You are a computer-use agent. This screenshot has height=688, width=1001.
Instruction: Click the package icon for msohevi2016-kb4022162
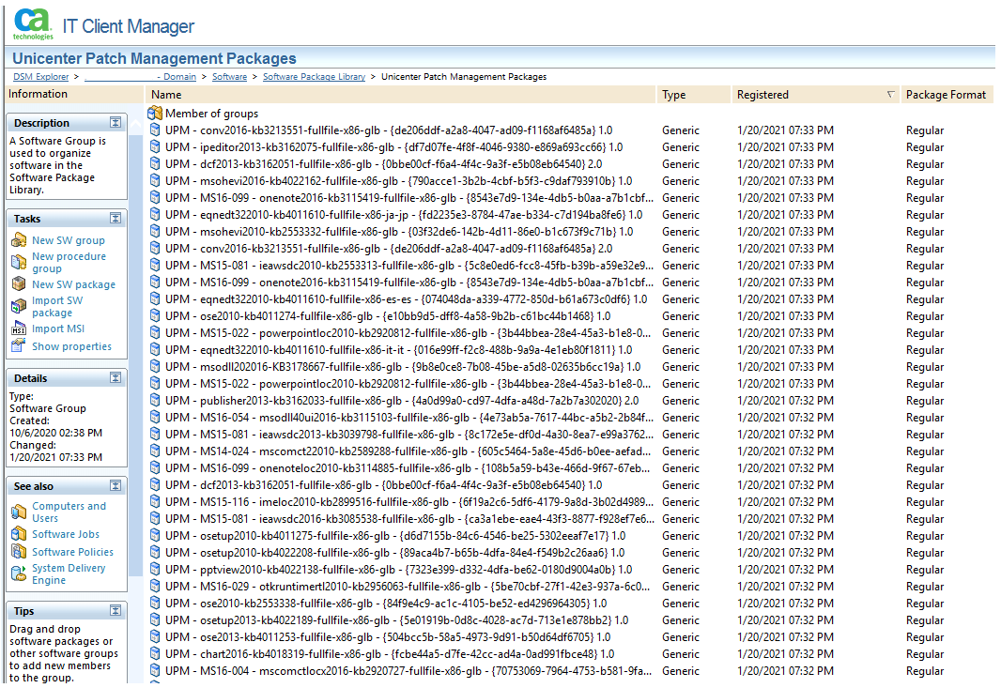(155, 180)
